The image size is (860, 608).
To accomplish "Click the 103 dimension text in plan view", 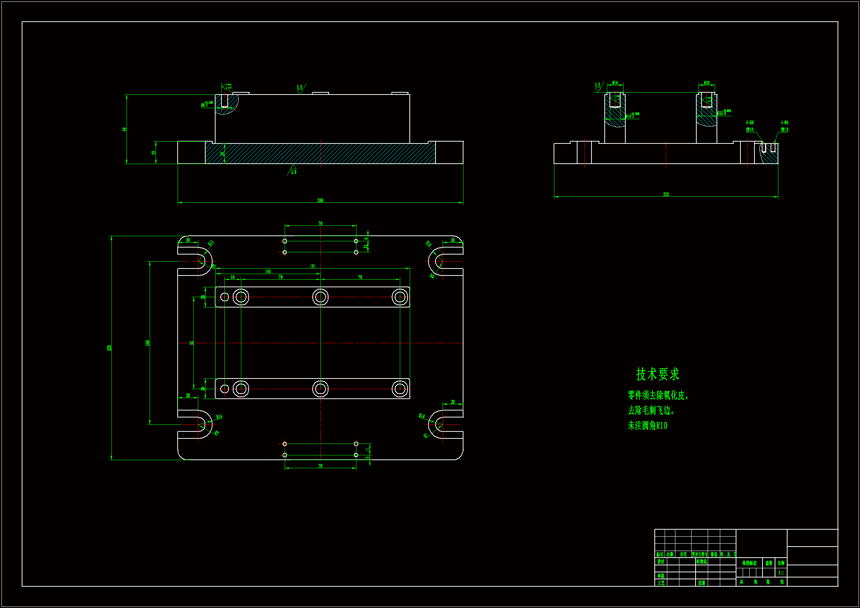I will (268, 271).
